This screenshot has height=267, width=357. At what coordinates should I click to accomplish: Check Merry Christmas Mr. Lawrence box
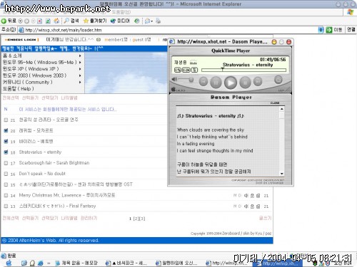click(6, 195)
